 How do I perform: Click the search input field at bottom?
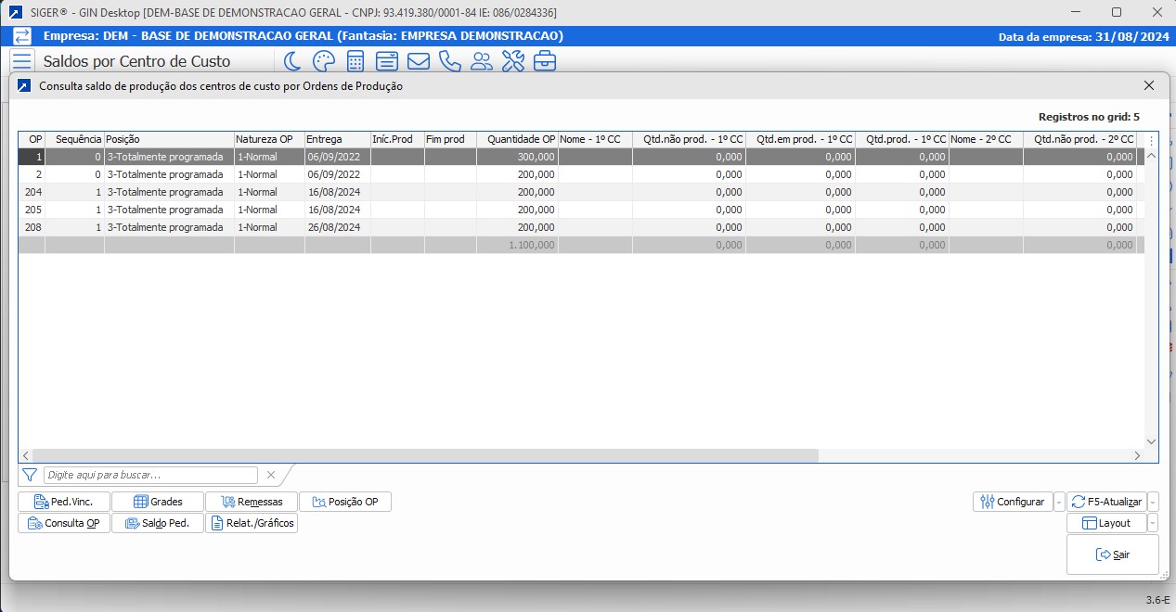(x=149, y=474)
